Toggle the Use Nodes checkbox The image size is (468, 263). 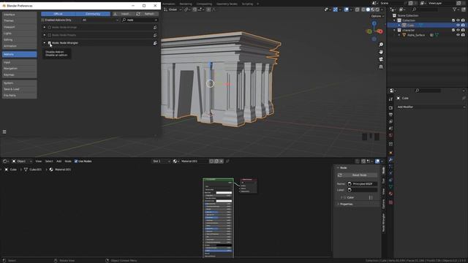click(76, 161)
